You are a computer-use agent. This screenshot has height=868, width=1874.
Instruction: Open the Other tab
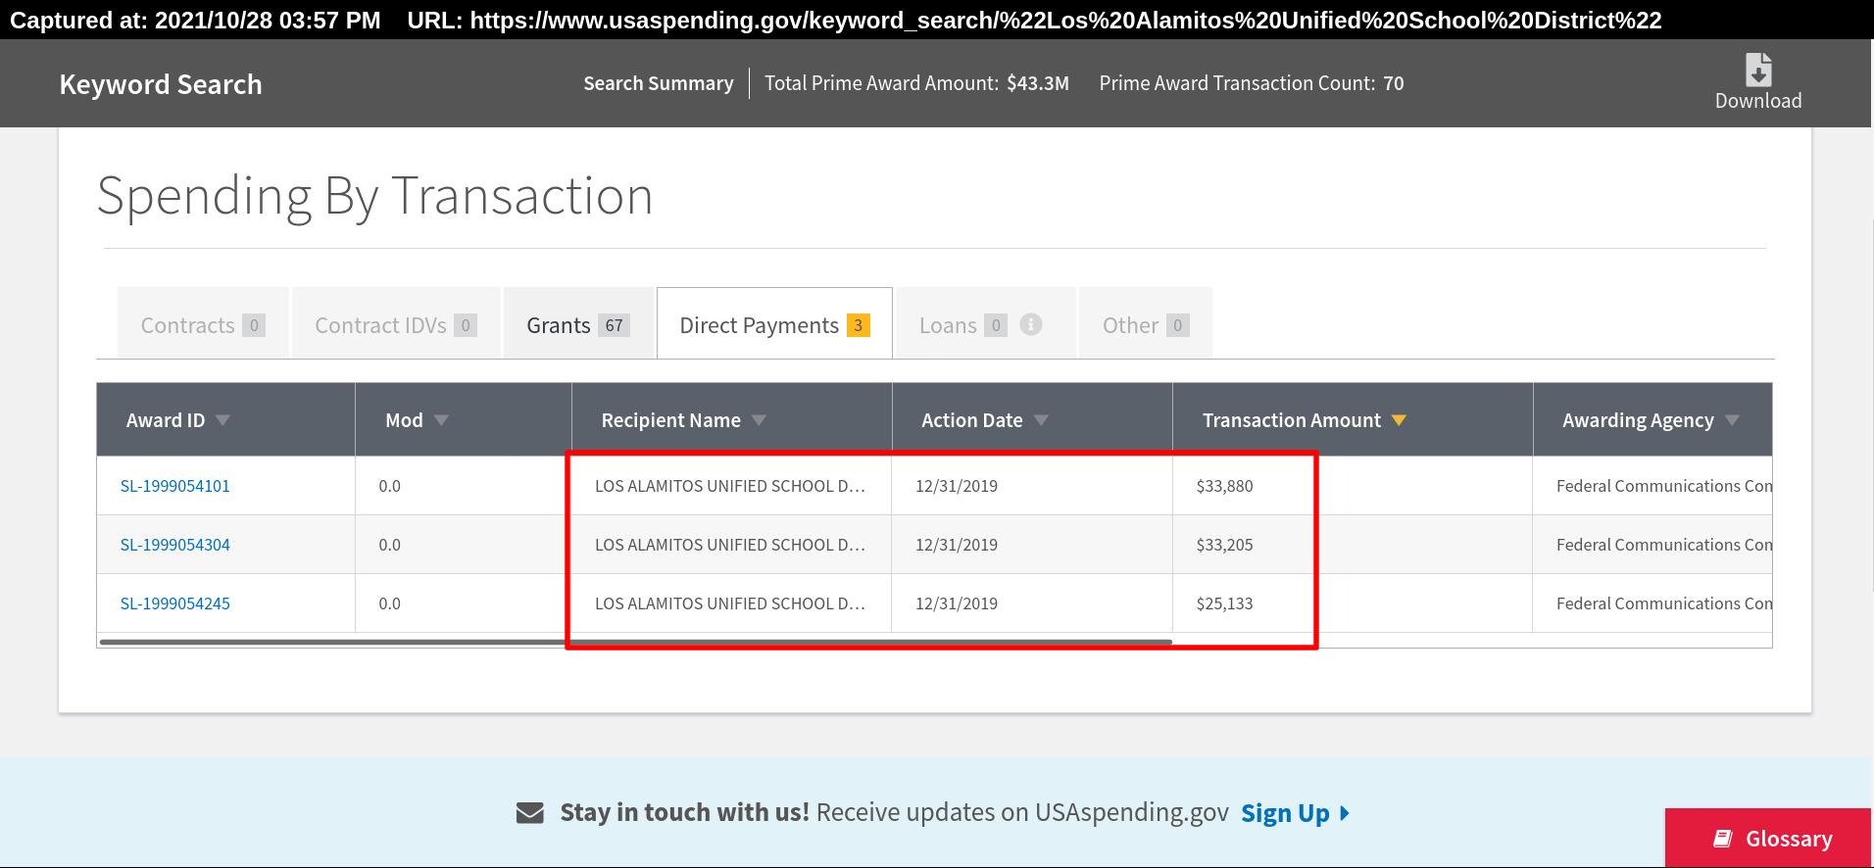coord(1146,323)
